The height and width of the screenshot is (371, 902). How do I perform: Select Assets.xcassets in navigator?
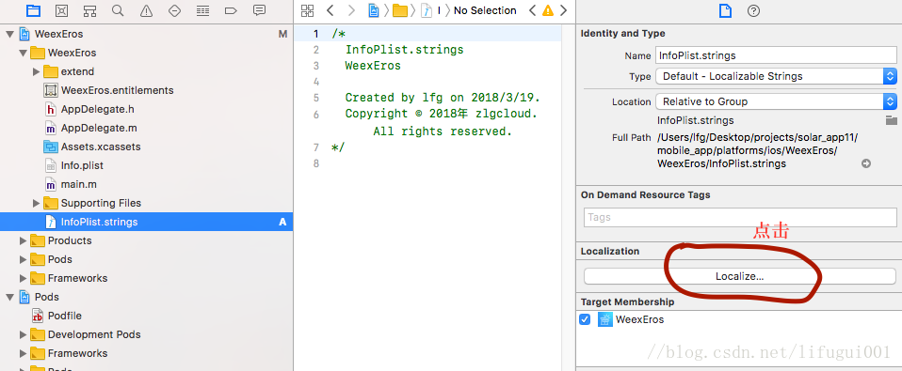click(146, 147)
